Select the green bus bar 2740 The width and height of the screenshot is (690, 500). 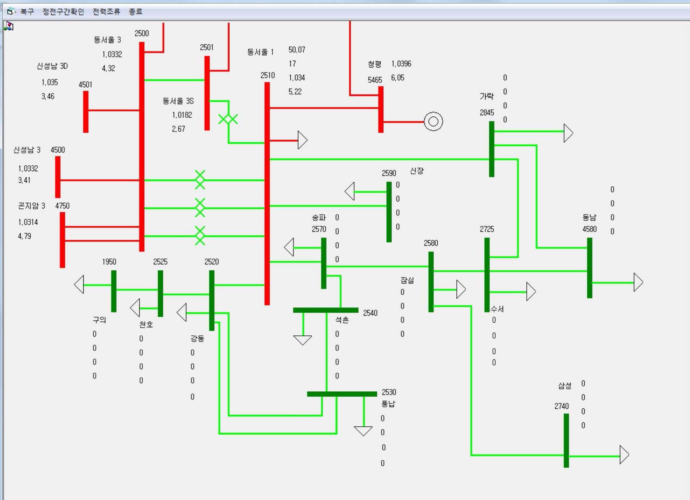pos(566,441)
